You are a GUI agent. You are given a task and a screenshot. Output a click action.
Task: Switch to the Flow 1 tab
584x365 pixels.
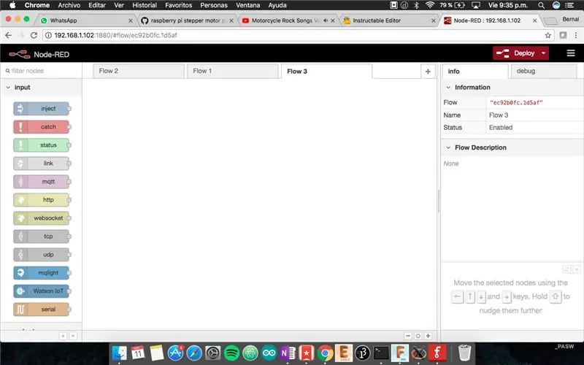point(232,71)
